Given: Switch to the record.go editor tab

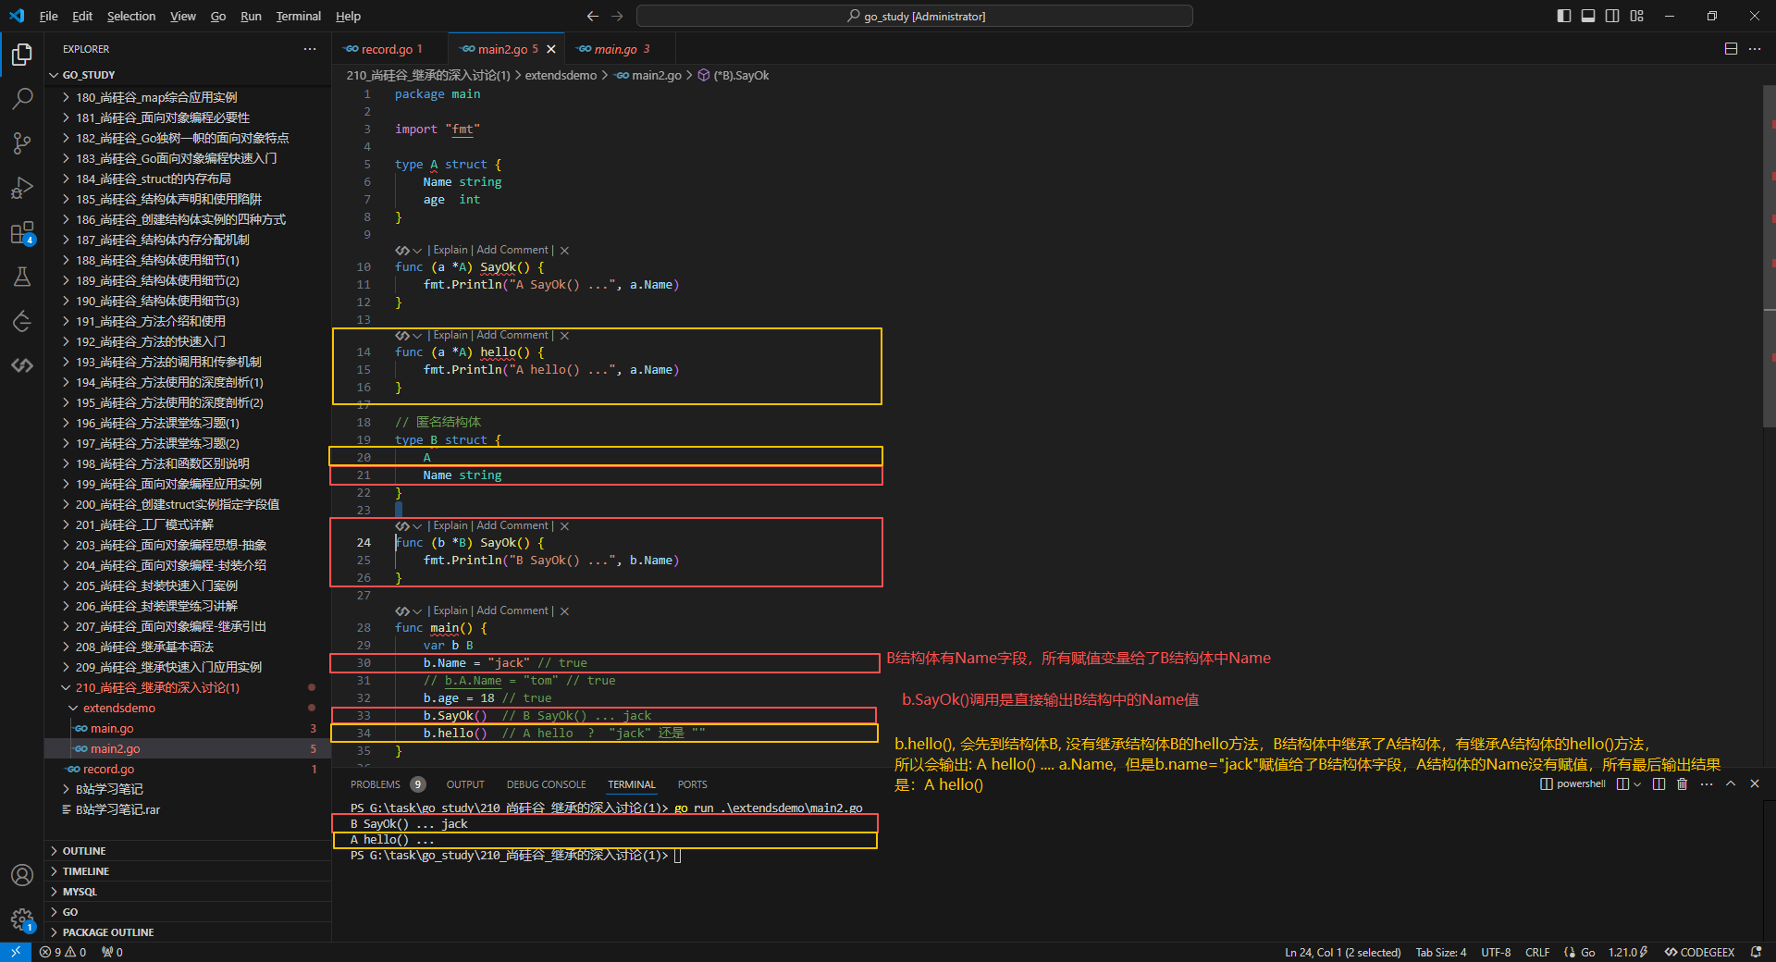Looking at the screenshot, I should pos(388,49).
